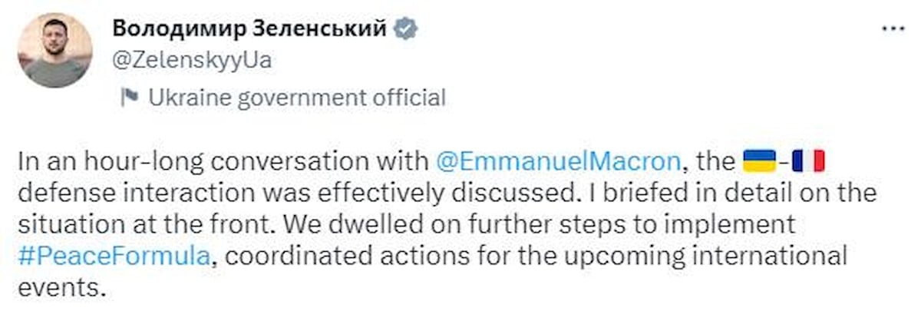The height and width of the screenshot is (331, 921).
Task: Click the France flag emoji
Action: click(x=807, y=162)
